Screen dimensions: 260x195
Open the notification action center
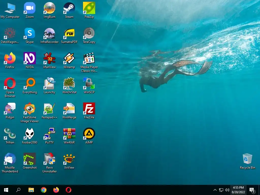(252, 190)
